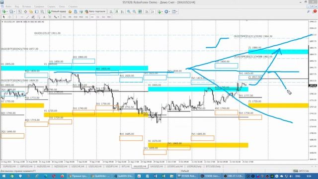This screenshot has height=179, width=318.
Task: Create a new chart window
Action: (x=4, y=12)
